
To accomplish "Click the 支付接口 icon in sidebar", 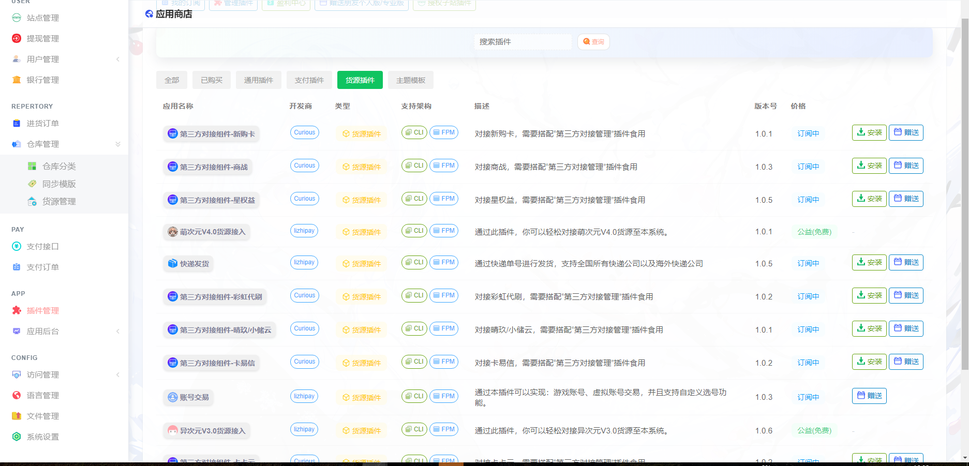I will point(17,246).
